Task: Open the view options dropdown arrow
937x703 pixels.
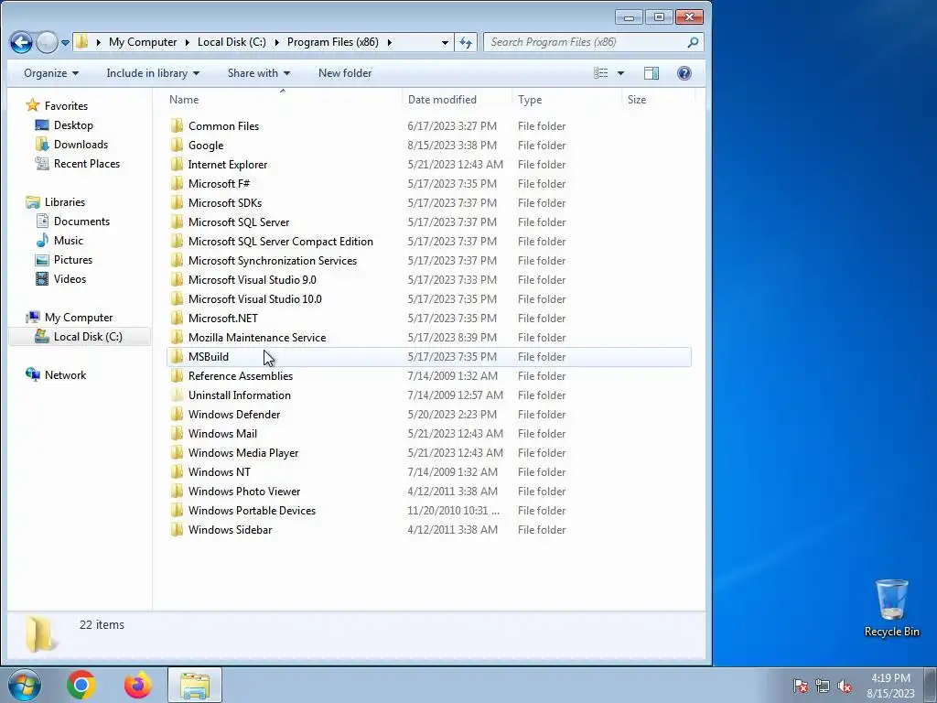Action: [x=620, y=73]
